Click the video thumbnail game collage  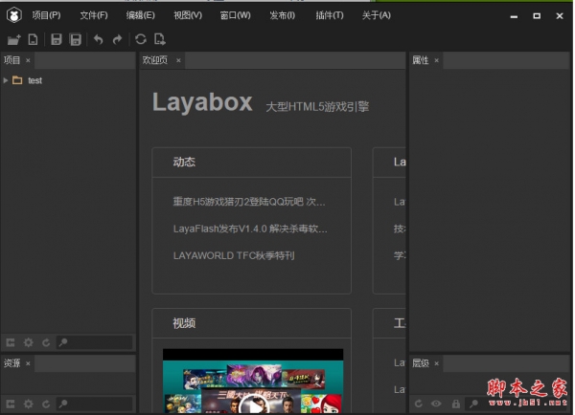click(x=253, y=382)
